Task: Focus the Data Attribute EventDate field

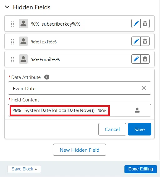Action: click(x=80, y=88)
